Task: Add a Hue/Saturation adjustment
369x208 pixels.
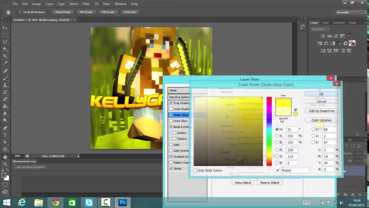Action: tap(320, 43)
